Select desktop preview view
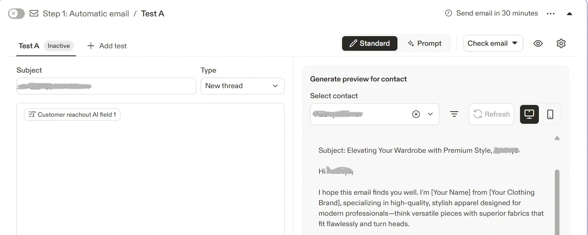 click(529, 114)
